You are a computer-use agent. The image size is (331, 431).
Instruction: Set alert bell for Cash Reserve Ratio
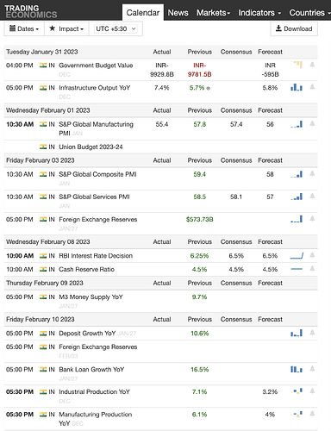click(312, 269)
